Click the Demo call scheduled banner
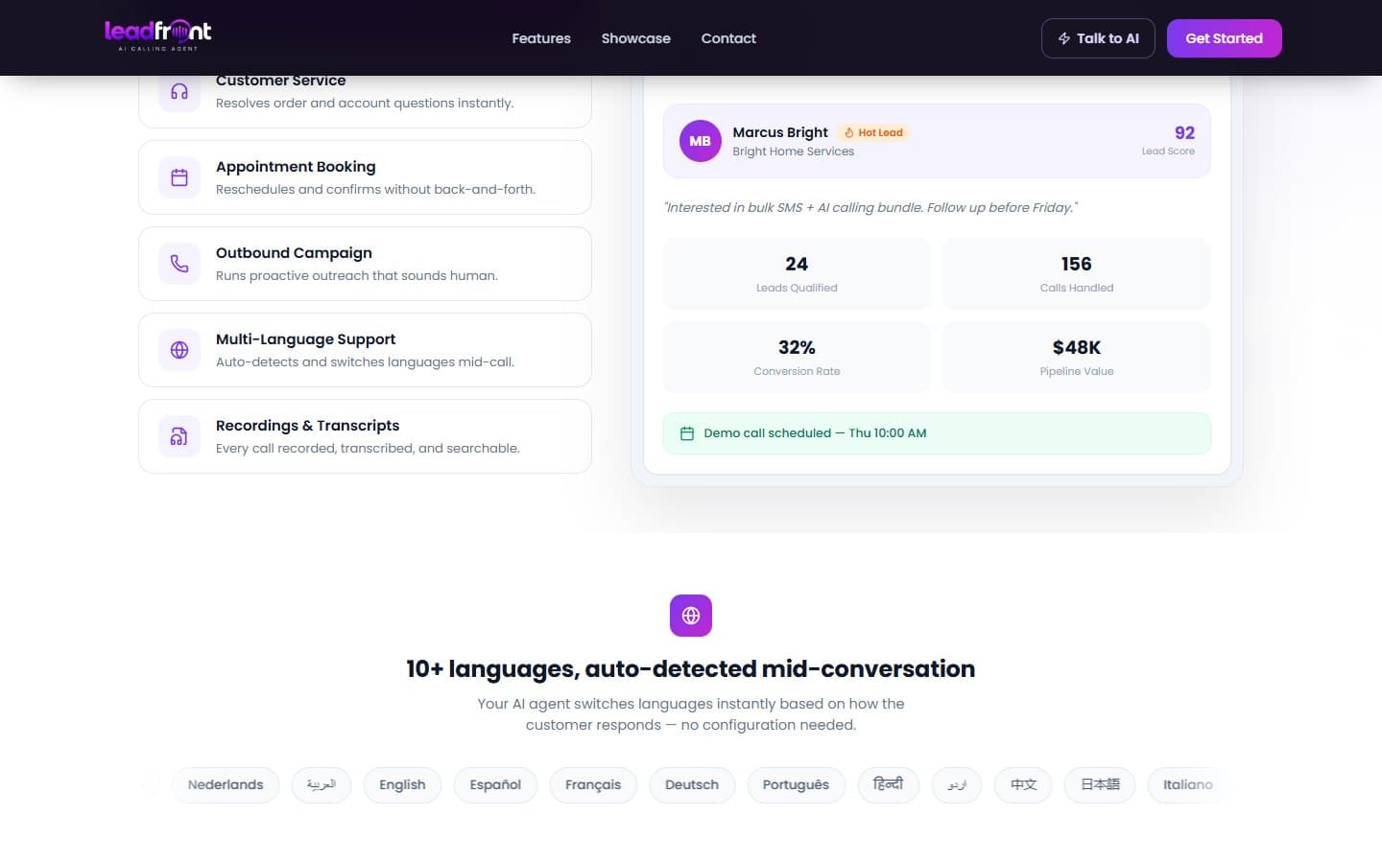The height and width of the screenshot is (863, 1382). [937, 433]
